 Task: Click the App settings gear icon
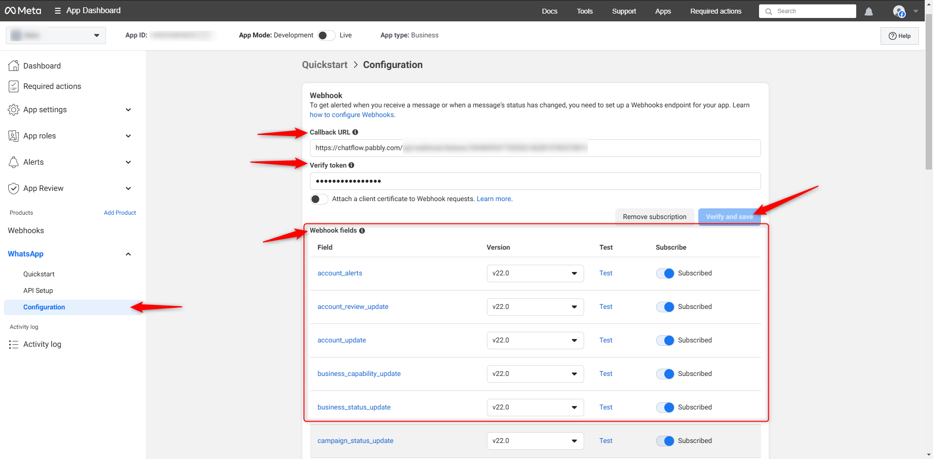coord(14,110)
